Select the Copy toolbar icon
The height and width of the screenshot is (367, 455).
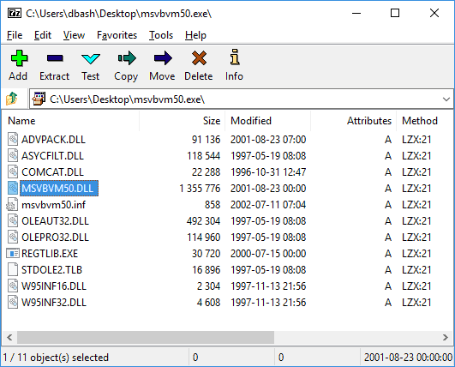point(127,58)
